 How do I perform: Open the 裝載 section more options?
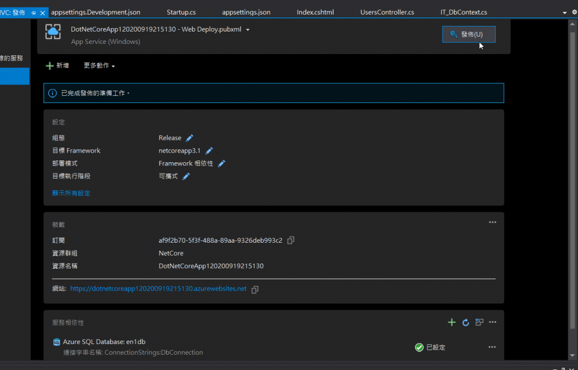coord(492,222)
